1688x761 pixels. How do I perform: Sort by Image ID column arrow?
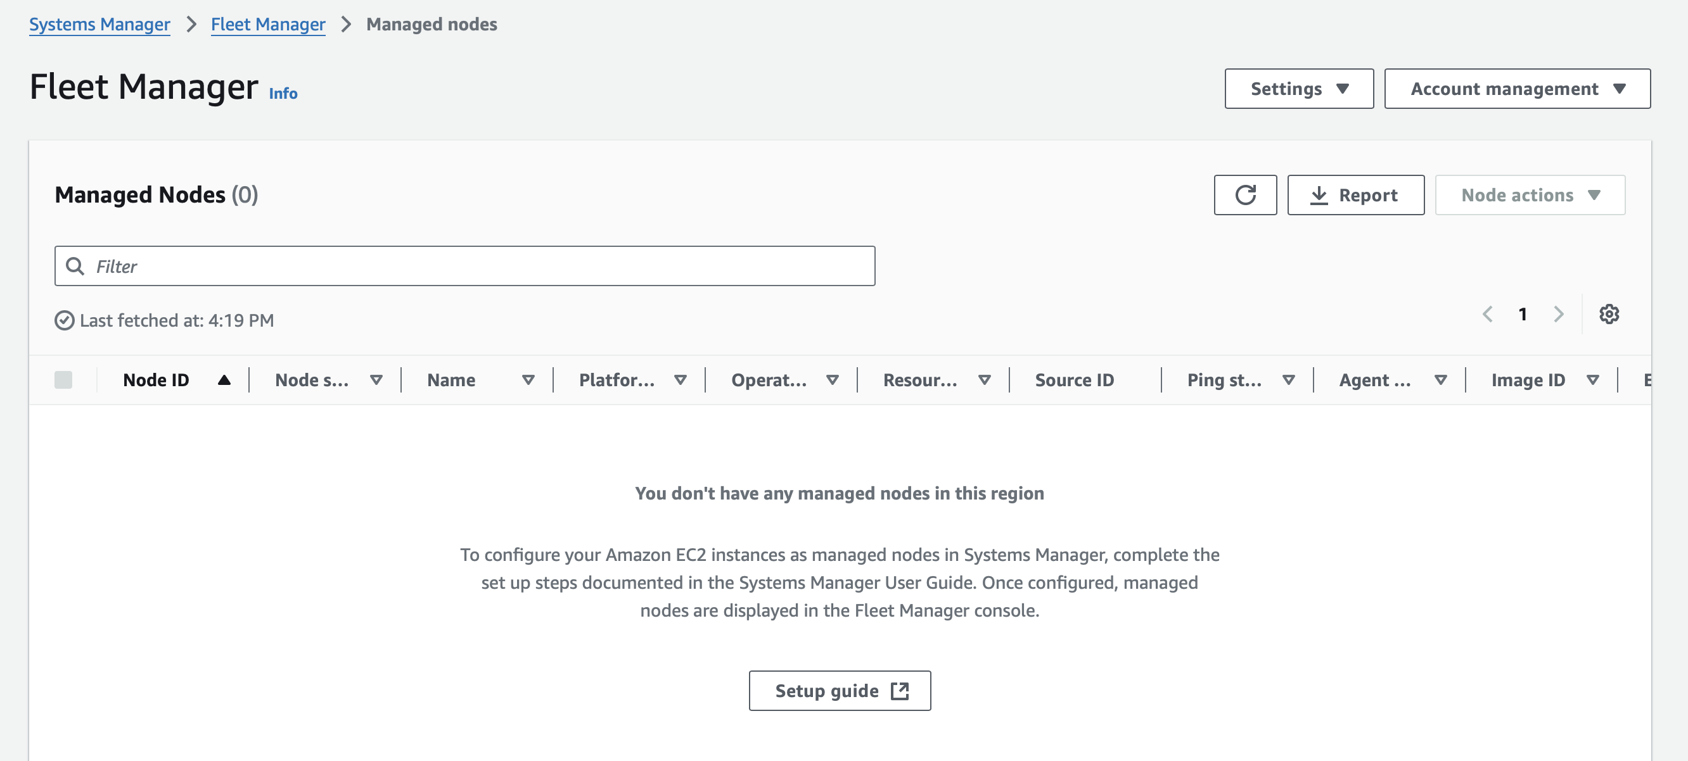1592,380
